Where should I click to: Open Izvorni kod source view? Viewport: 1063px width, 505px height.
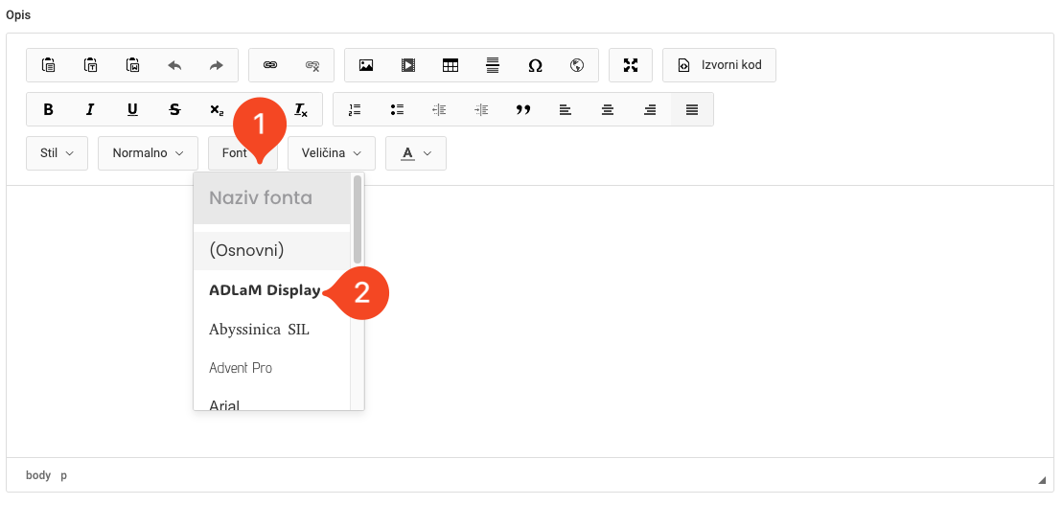(x=719, y=65)
